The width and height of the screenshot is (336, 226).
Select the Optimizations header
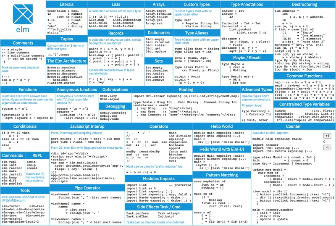coord(115,89)
